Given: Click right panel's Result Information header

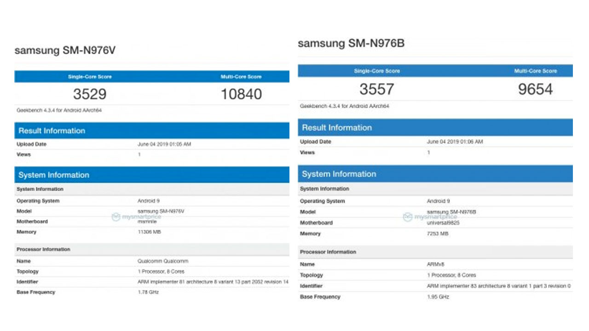Looking at the screenshot, I should pos(337,128).
